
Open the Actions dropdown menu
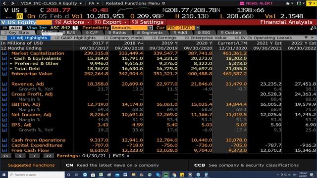pos(72,22)
